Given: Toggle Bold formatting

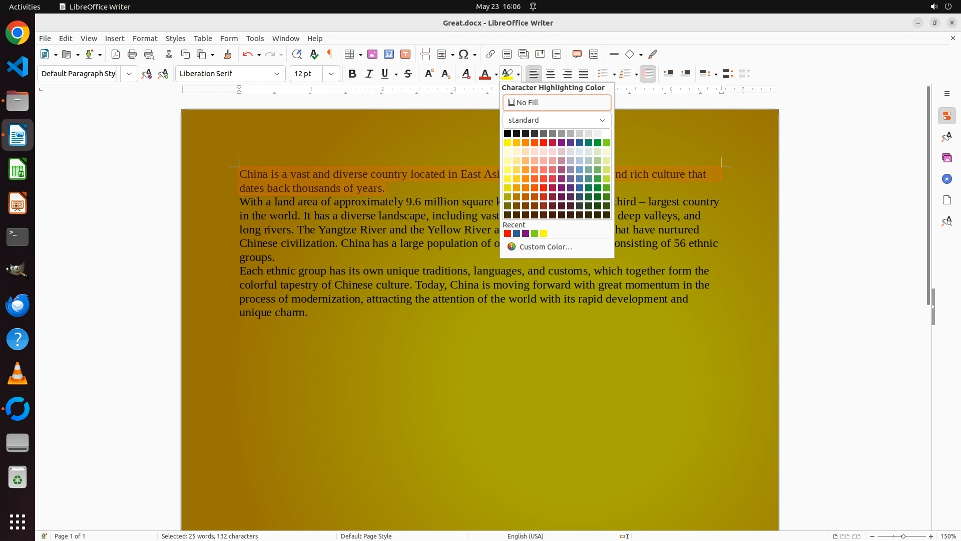Looking at the screenshot, I should 352,74.
